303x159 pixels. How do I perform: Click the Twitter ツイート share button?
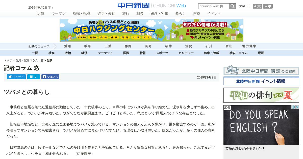pos(16,77)
